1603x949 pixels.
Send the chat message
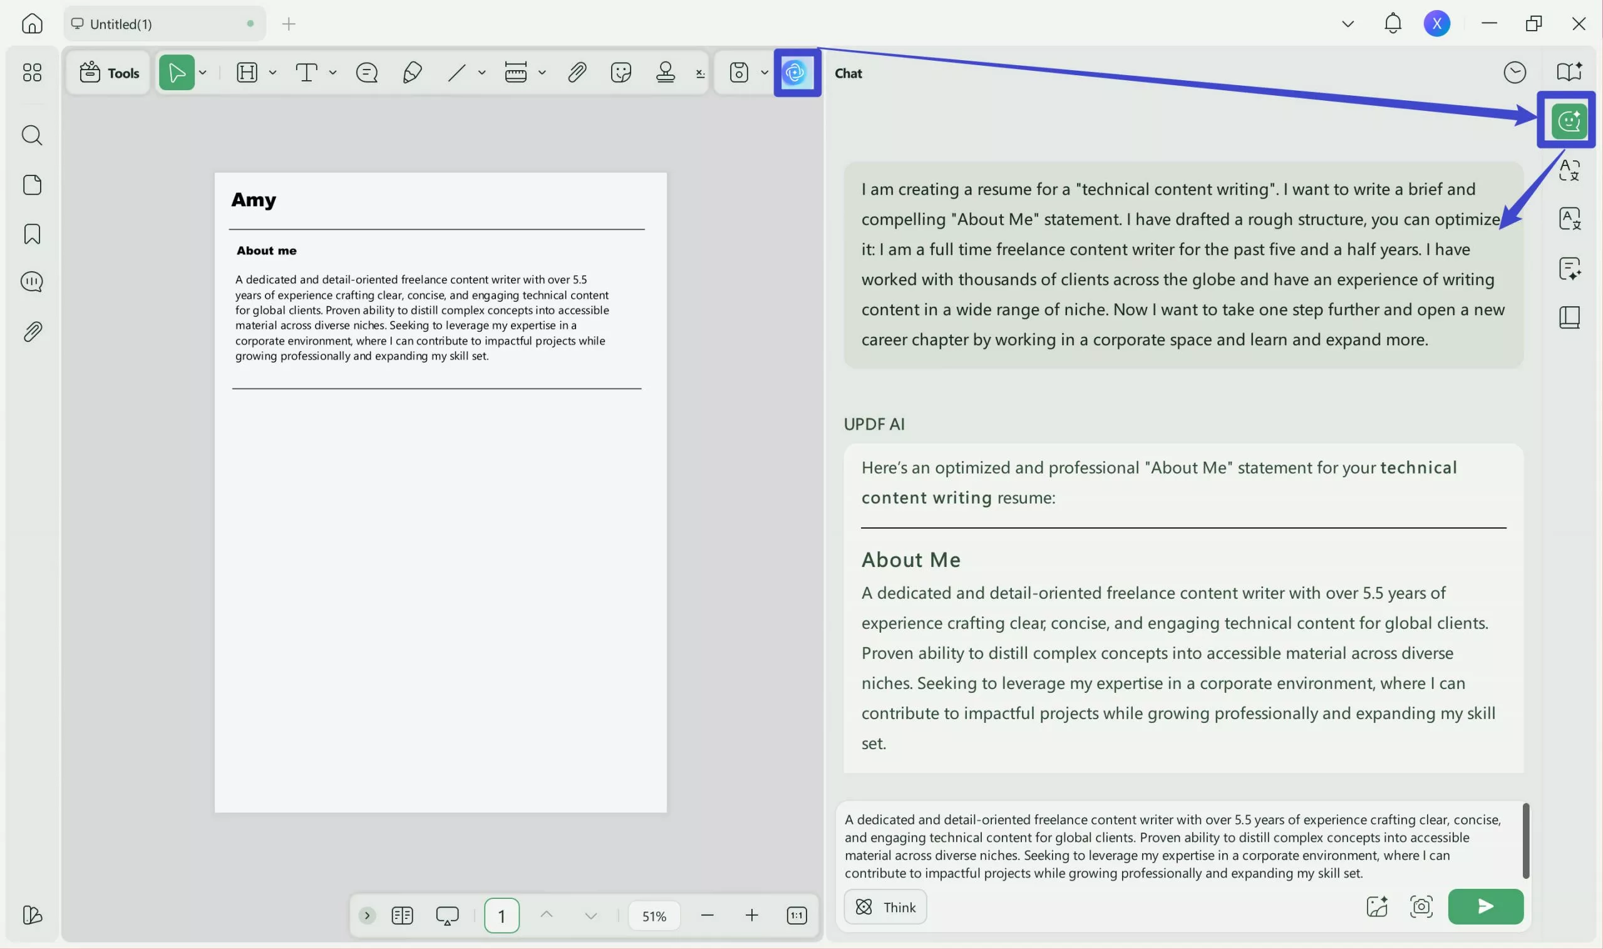[x=1485, y=906]
